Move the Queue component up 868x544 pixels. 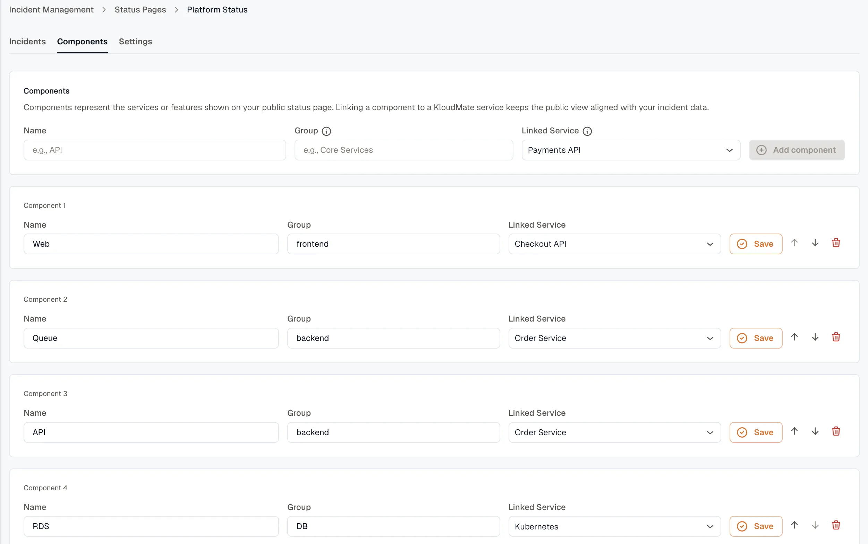pos(794,337)
